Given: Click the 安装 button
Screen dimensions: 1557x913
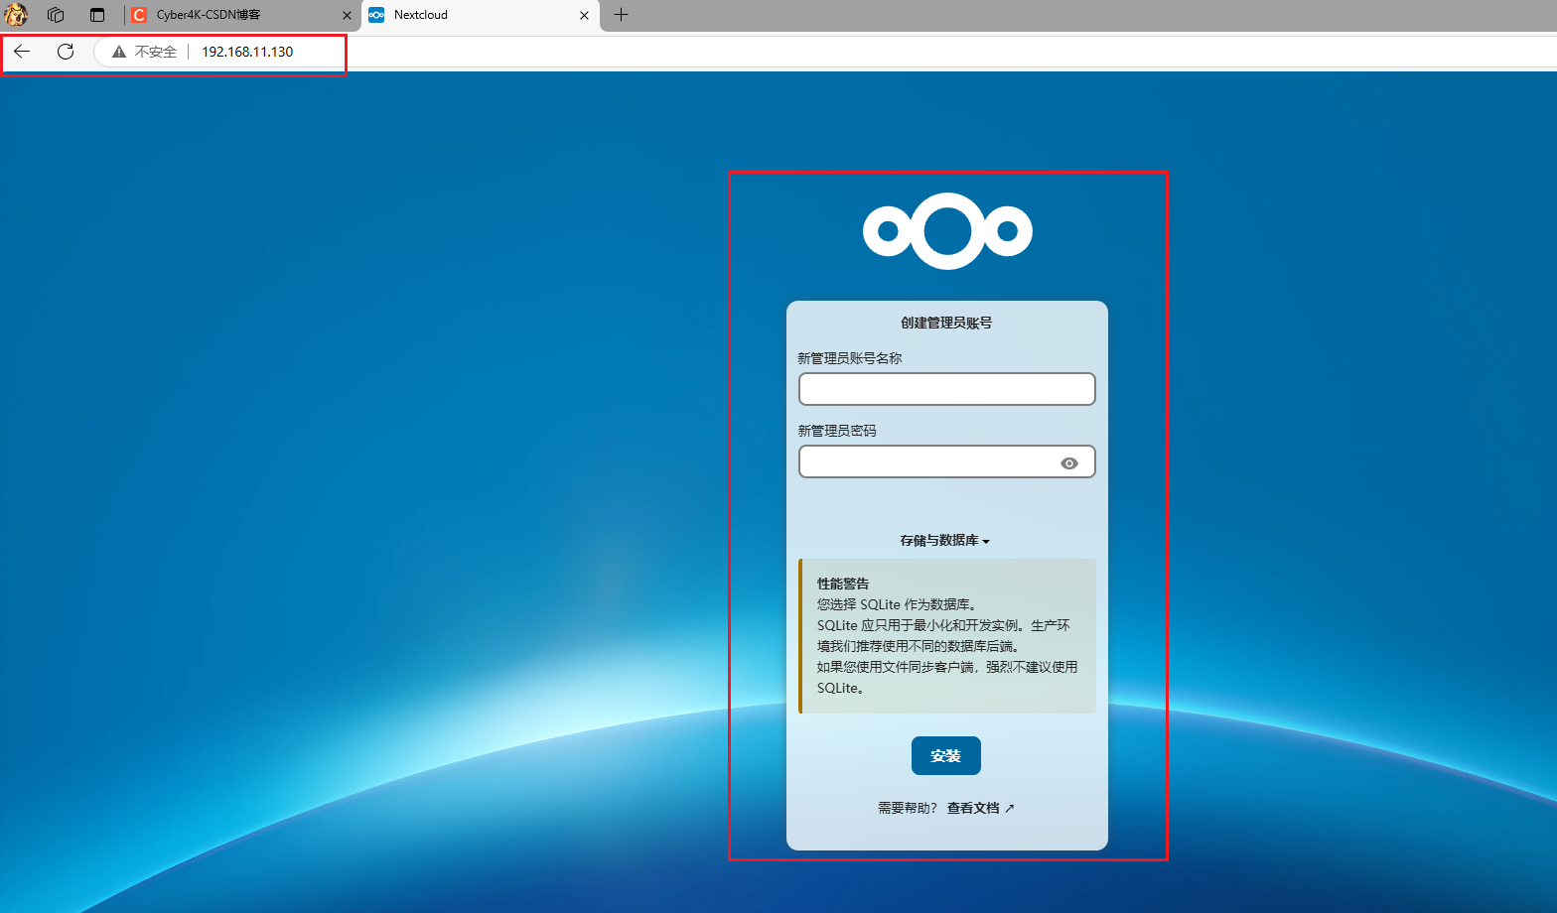Looking at the screenshot, I should 946,755.
